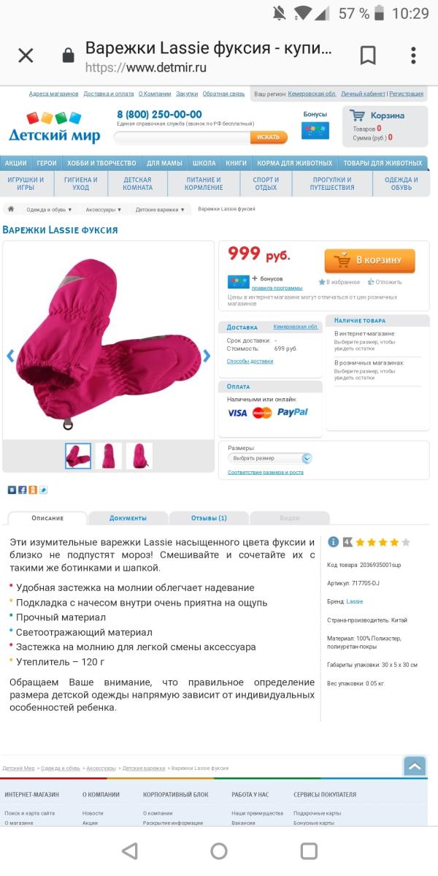Tap Android back navigation button
The height and width of the screenshot is (876, 438).
point(129,851)
